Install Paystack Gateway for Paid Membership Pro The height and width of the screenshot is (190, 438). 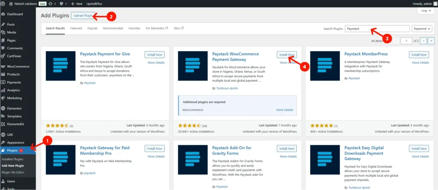(155, 149)
